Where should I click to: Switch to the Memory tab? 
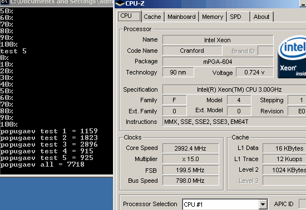tap(213, 17)
